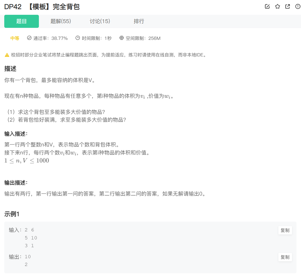Copy the sample output with 复制
The height and width of the screenshot is (275, 301).
click(285, 257)
